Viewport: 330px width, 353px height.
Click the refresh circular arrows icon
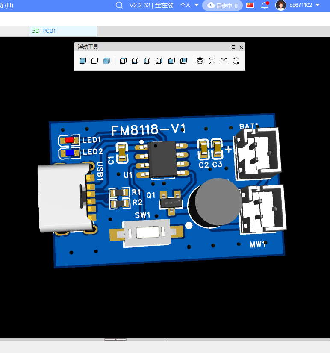(236, 61)
